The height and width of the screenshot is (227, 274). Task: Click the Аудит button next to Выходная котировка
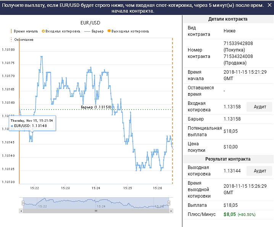click(259, 171)
